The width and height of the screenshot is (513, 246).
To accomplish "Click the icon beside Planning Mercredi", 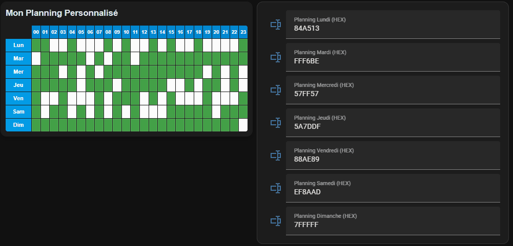I will [x=276, y=90].
